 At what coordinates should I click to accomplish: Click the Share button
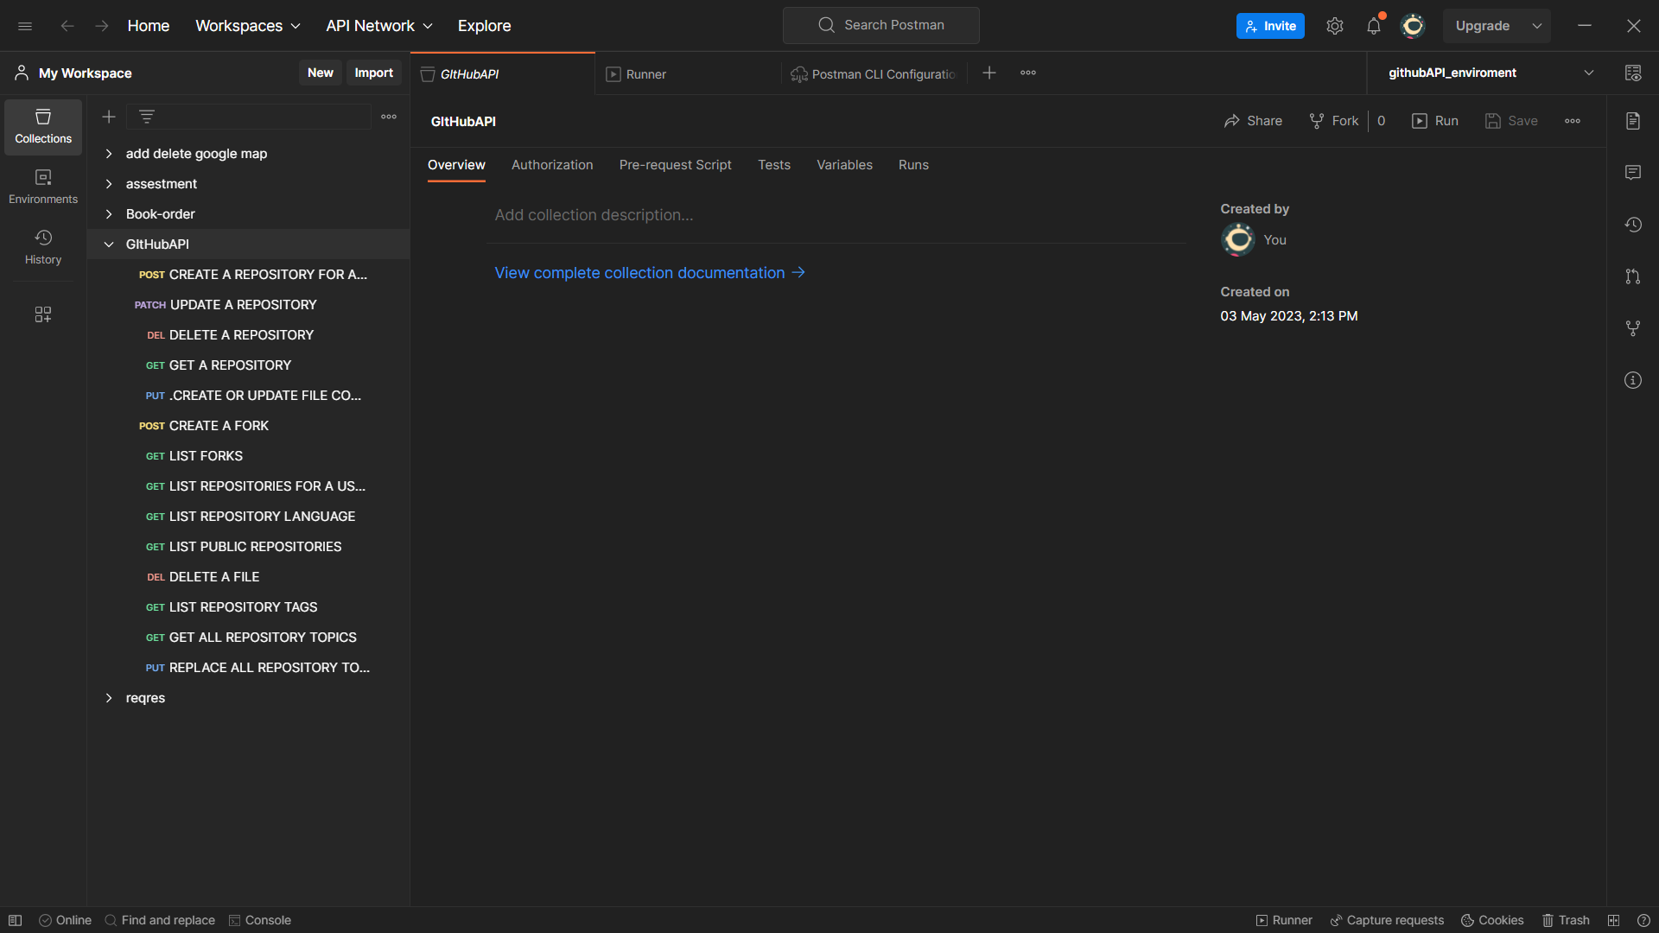pos(1253,121)
